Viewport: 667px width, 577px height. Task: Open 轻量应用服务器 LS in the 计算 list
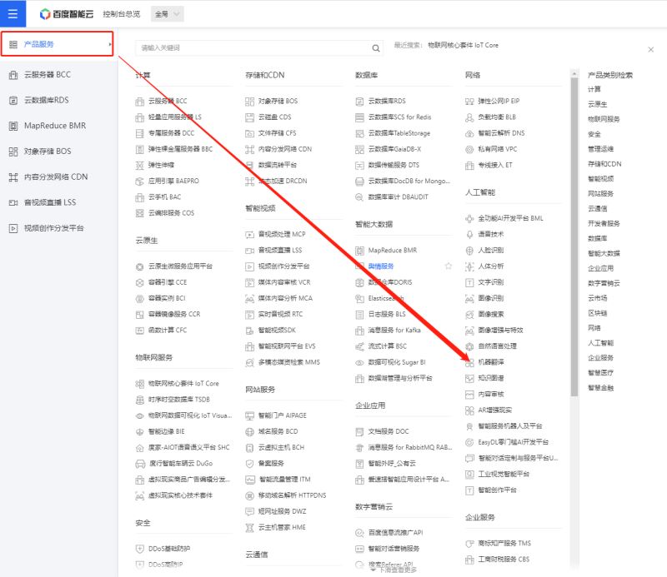tap(175, 117)
